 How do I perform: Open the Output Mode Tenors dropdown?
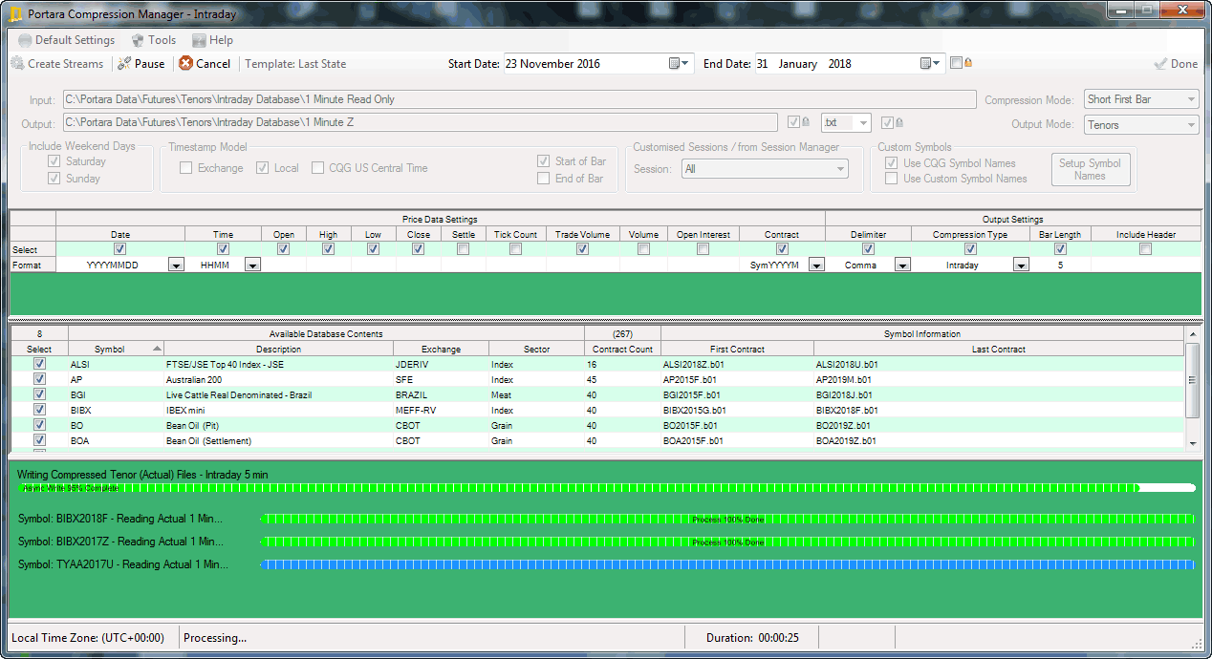click(1142, 125)
